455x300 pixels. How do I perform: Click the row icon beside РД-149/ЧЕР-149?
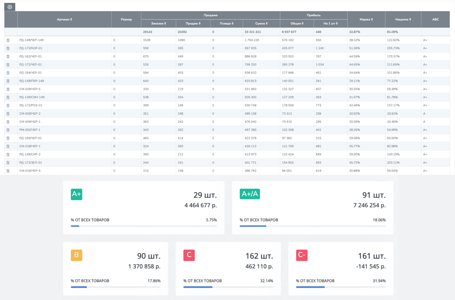pyautogui.click(x=8, y=40)
